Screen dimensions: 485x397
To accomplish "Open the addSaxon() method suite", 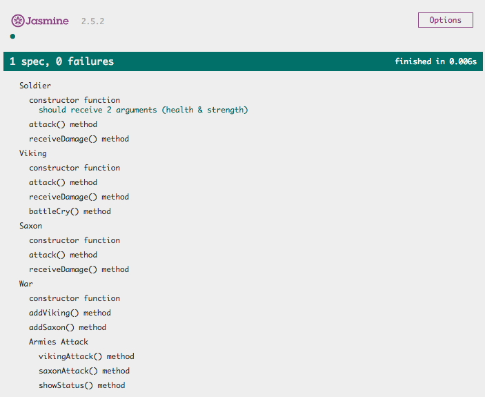I will (x=67, y=327).
